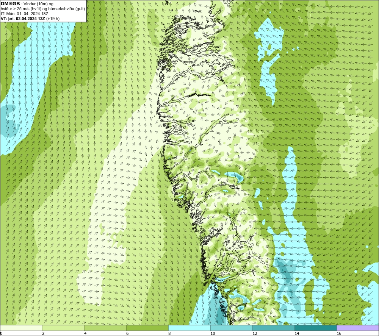Click the 2–4 m/s light green swatch
The image size is (379, 336).
tap(63, 328)
